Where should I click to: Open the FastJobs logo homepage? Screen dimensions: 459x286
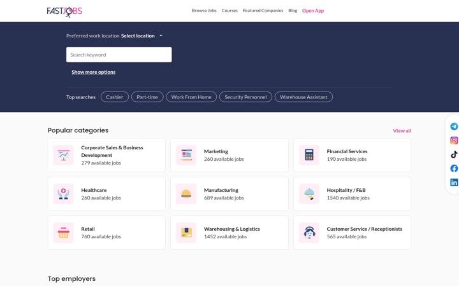(64, 11)
